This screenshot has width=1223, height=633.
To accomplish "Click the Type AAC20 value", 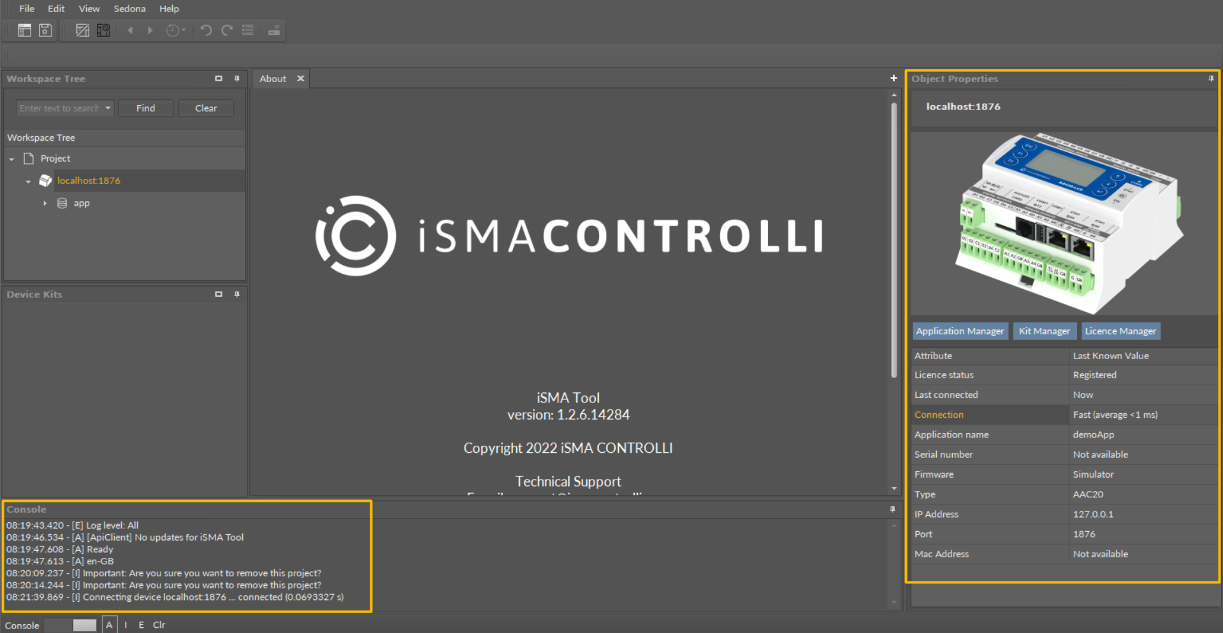I will (x=1088, y=494).
